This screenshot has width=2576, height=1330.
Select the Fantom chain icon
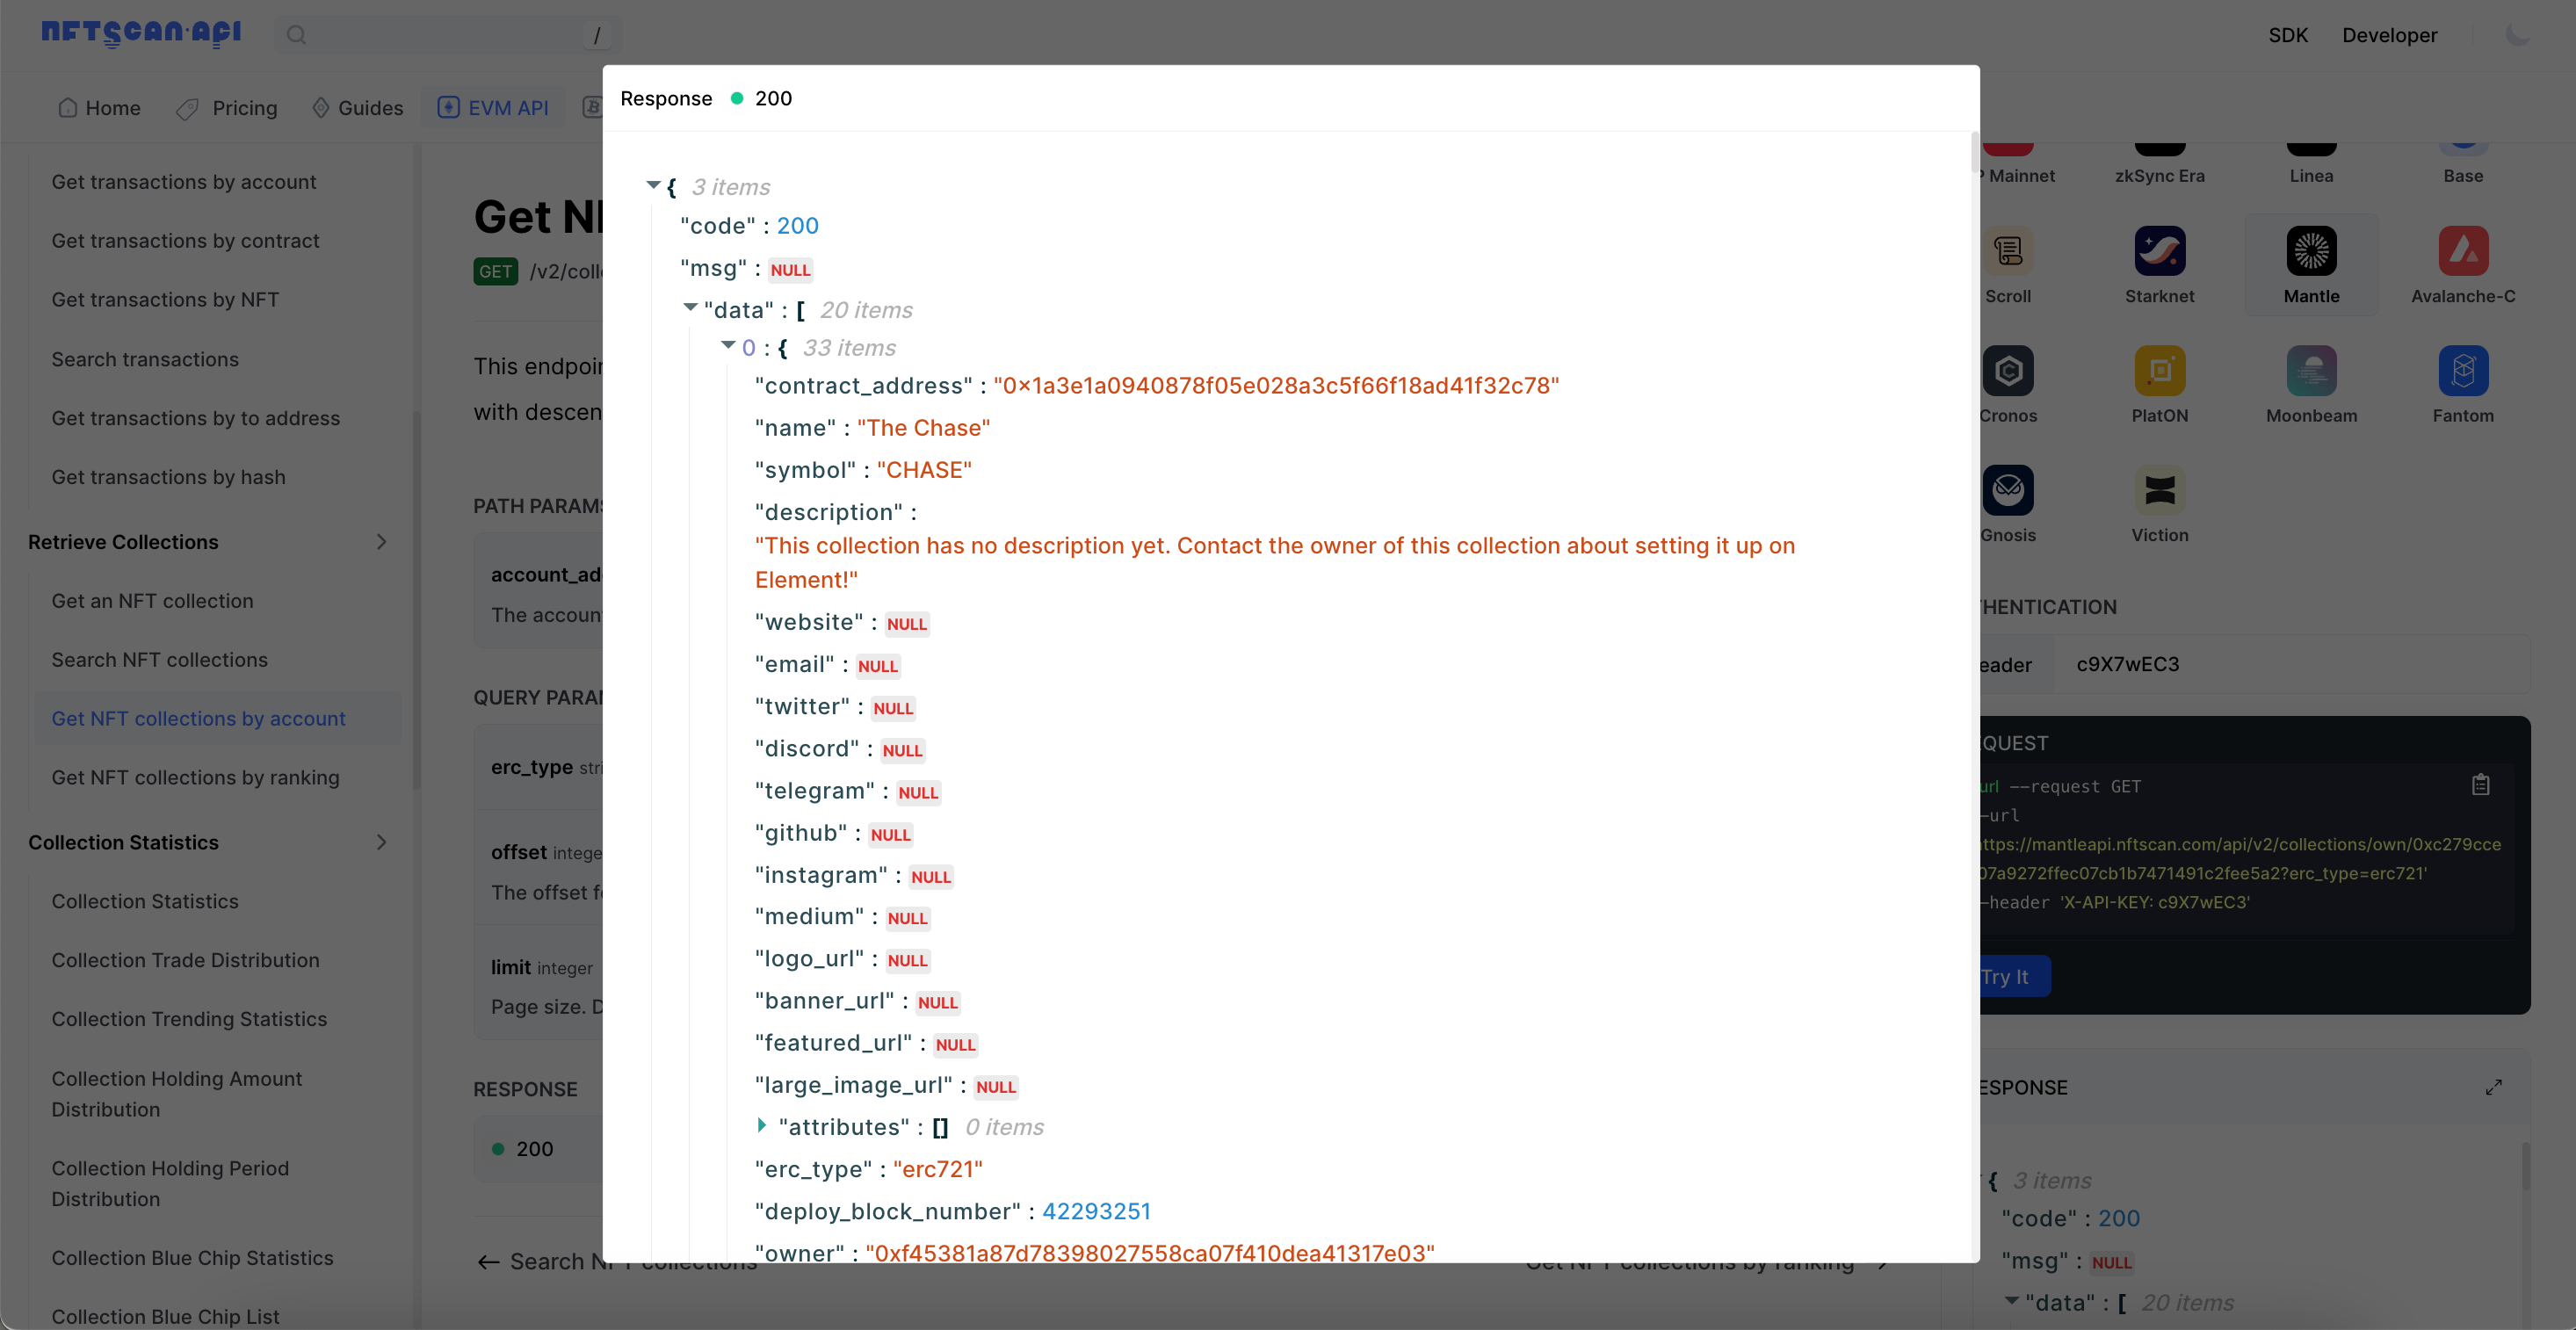2463,370
